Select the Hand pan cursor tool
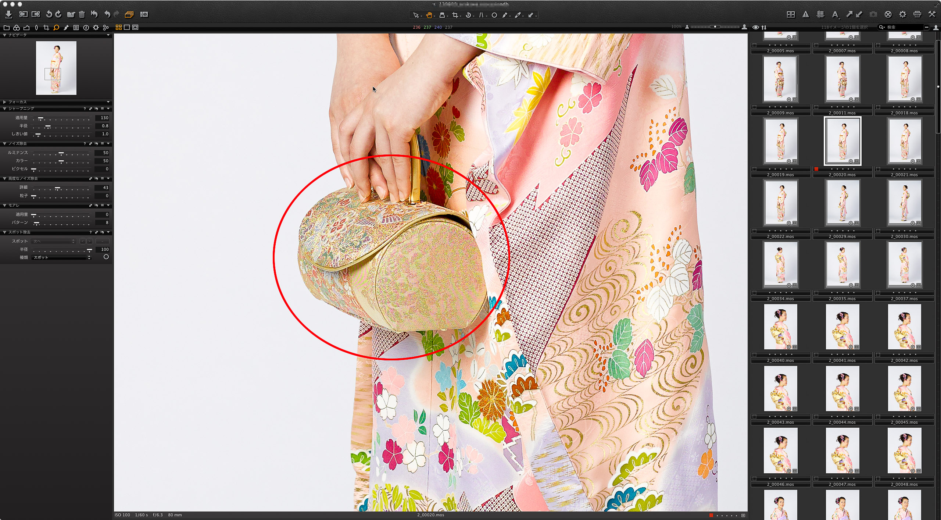Image resolution: width=941 pixels, height=520 pixels. (x=429, y=15)
